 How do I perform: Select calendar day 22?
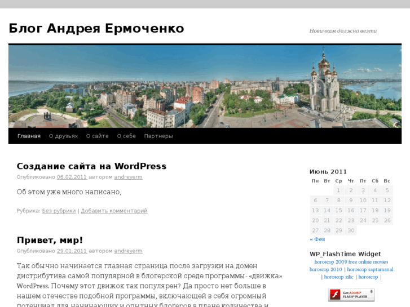point(338,220)
